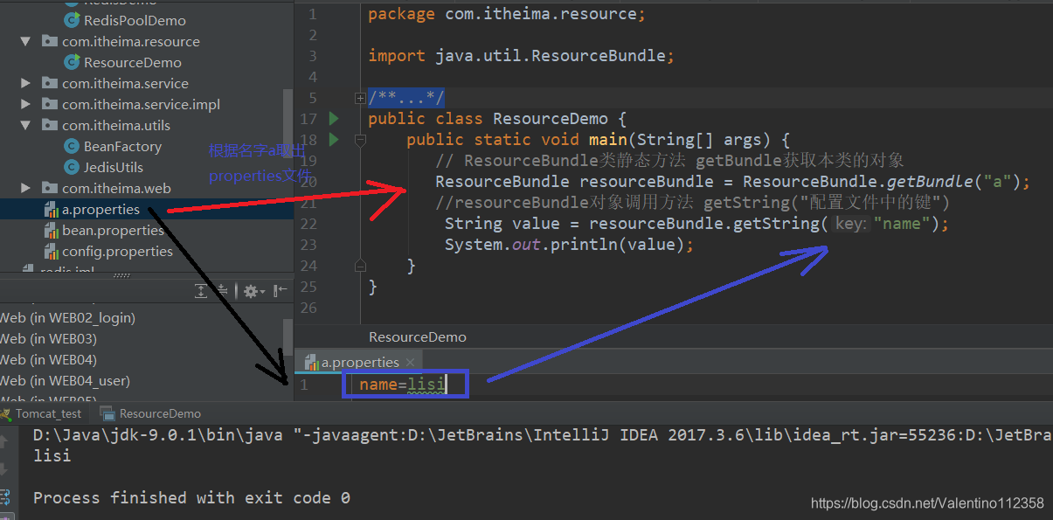Click the method end fold marker at line 24
This screenshot has width=1053, height=520.
click(359, 265)
